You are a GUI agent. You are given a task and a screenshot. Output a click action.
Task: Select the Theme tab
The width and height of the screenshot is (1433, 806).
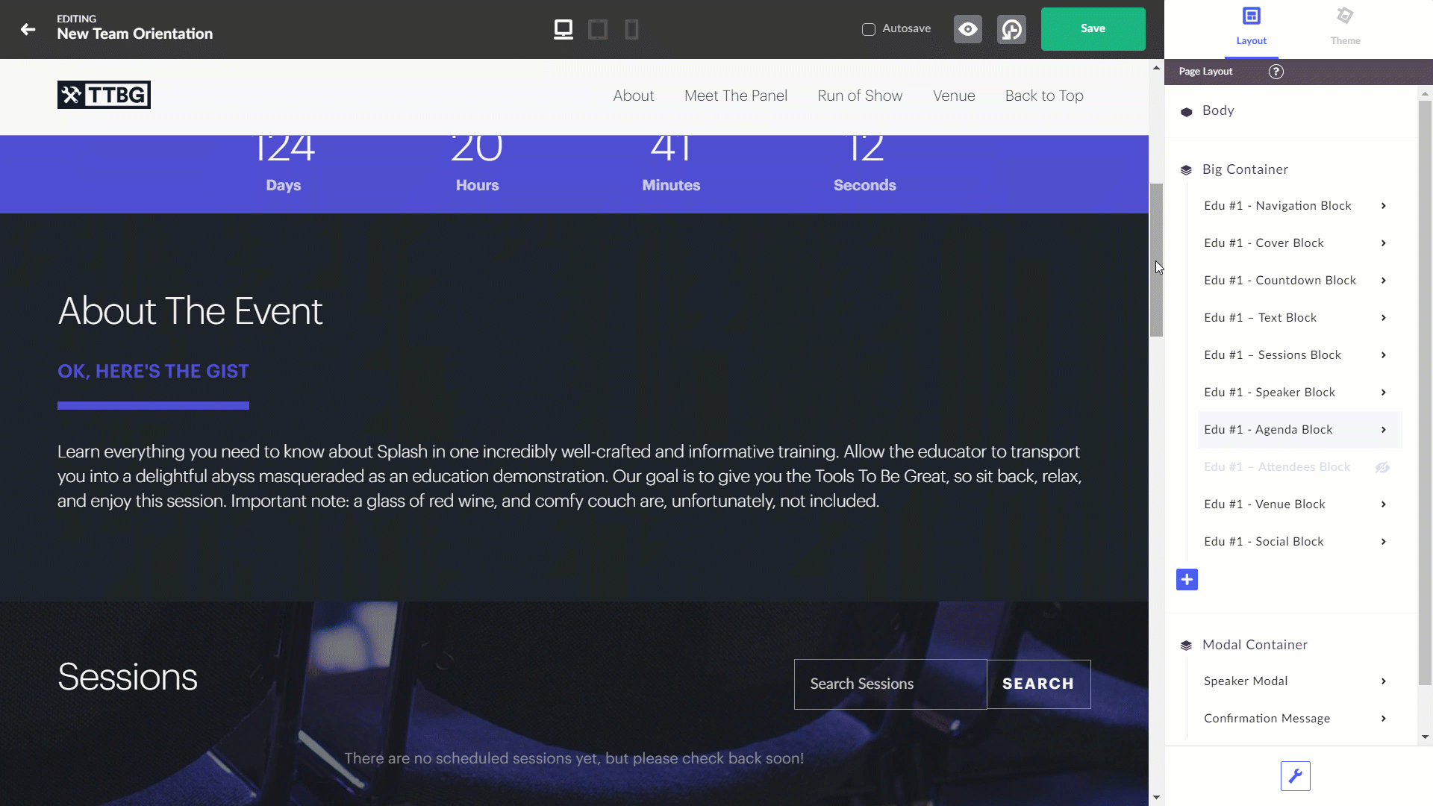pyautogui.click(x=1344, y=25)
